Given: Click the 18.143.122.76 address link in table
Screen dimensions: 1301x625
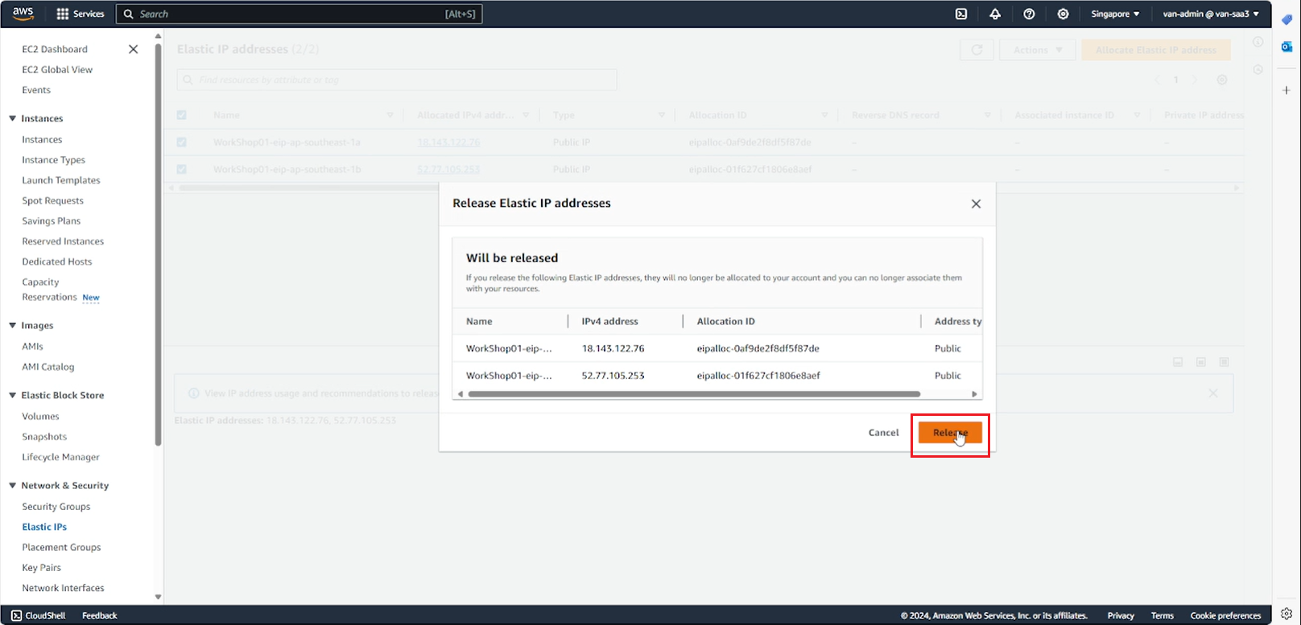Looking at the screenshot, I should 448,142.
